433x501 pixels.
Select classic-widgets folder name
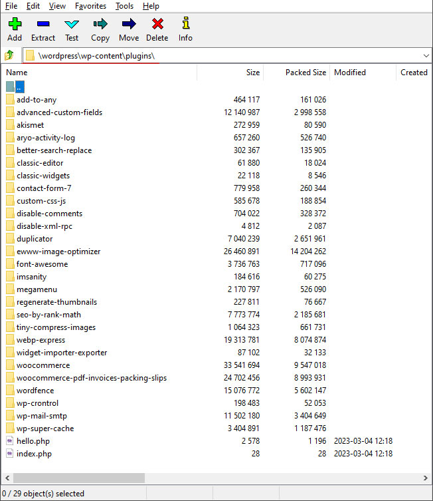(x=43, y=176)
